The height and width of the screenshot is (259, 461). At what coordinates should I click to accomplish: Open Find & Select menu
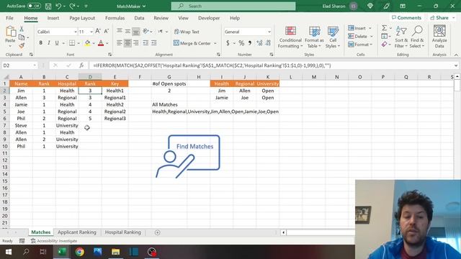click(x=417, y=37)
